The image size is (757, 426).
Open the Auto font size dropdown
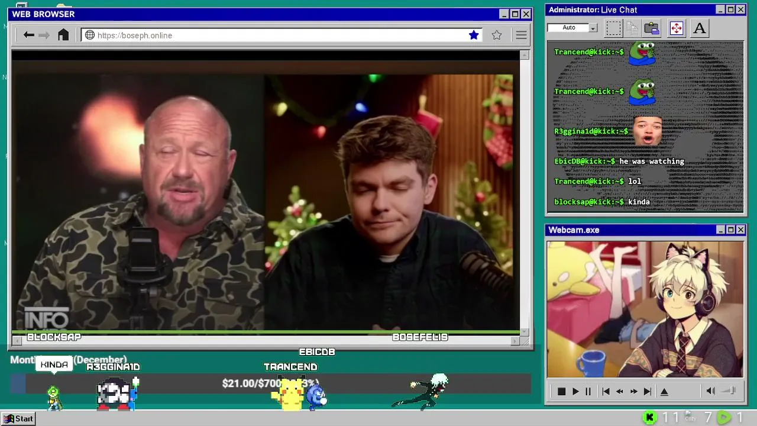click(593, 28)
